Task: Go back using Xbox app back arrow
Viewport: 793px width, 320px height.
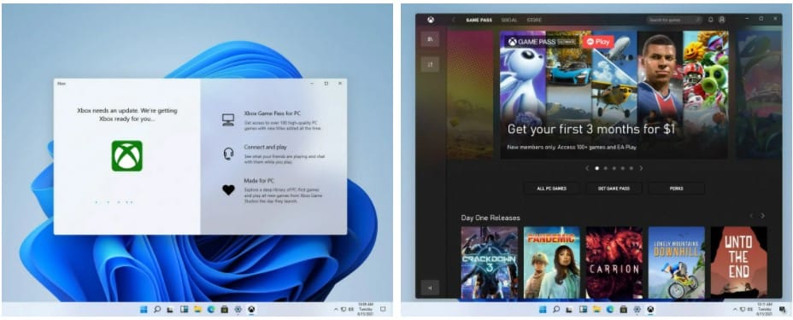Action: [453, 20]
